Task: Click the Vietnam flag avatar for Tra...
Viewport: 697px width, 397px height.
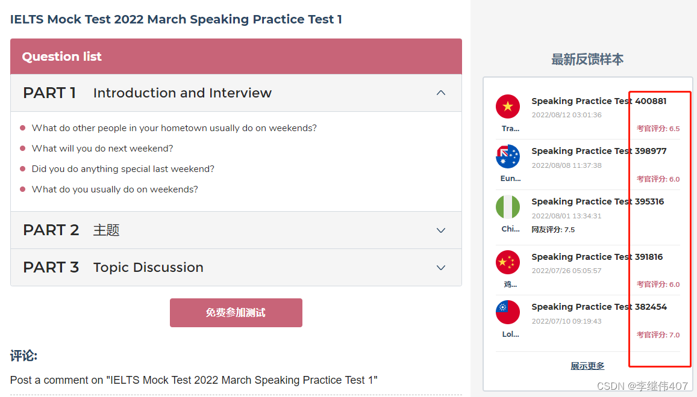Action: coord(508,106)
